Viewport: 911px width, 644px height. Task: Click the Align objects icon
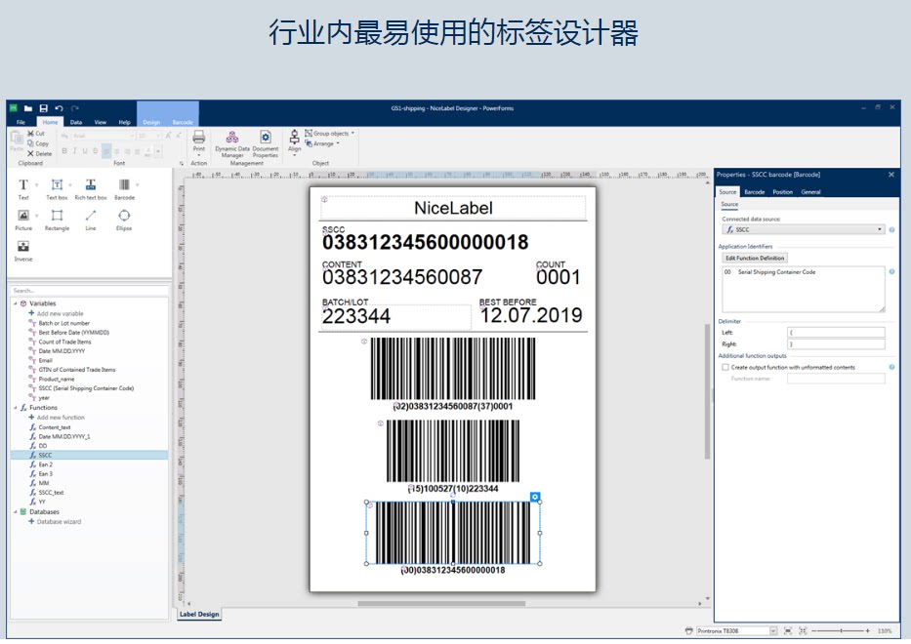[x=295, y=138]
